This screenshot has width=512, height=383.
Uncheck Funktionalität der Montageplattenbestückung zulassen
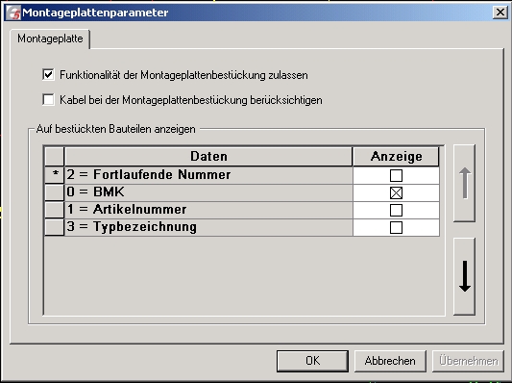click(48, 74)
